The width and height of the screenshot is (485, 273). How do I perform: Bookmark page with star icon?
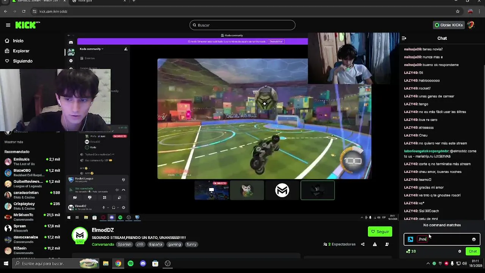pyautogui.click(x=458, y=11)
